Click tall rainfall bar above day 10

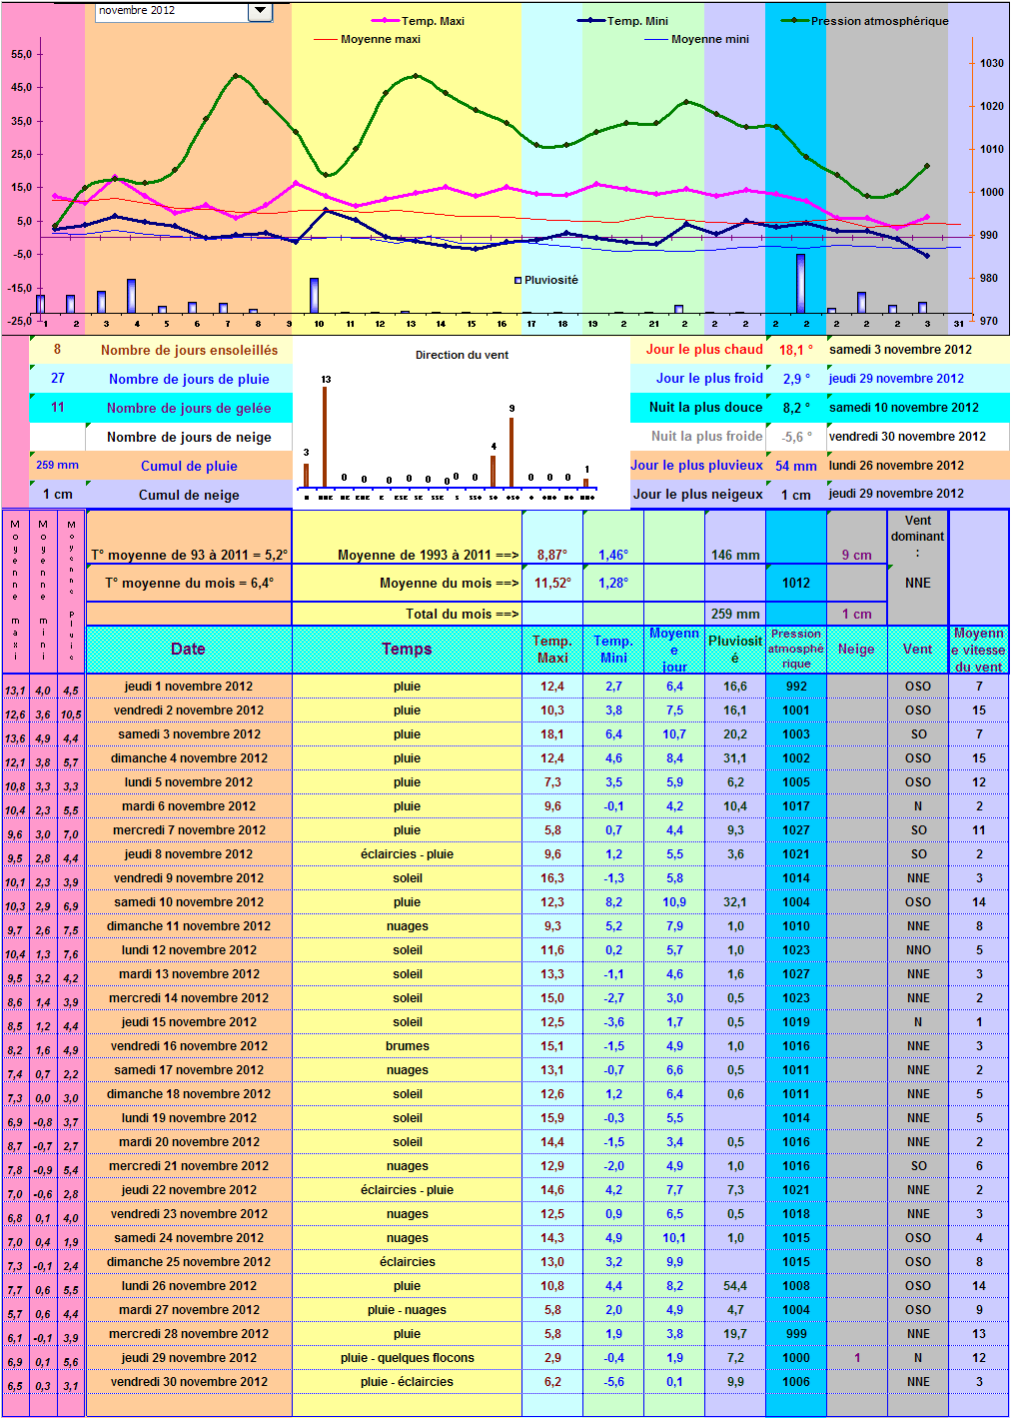click(314, 296)
